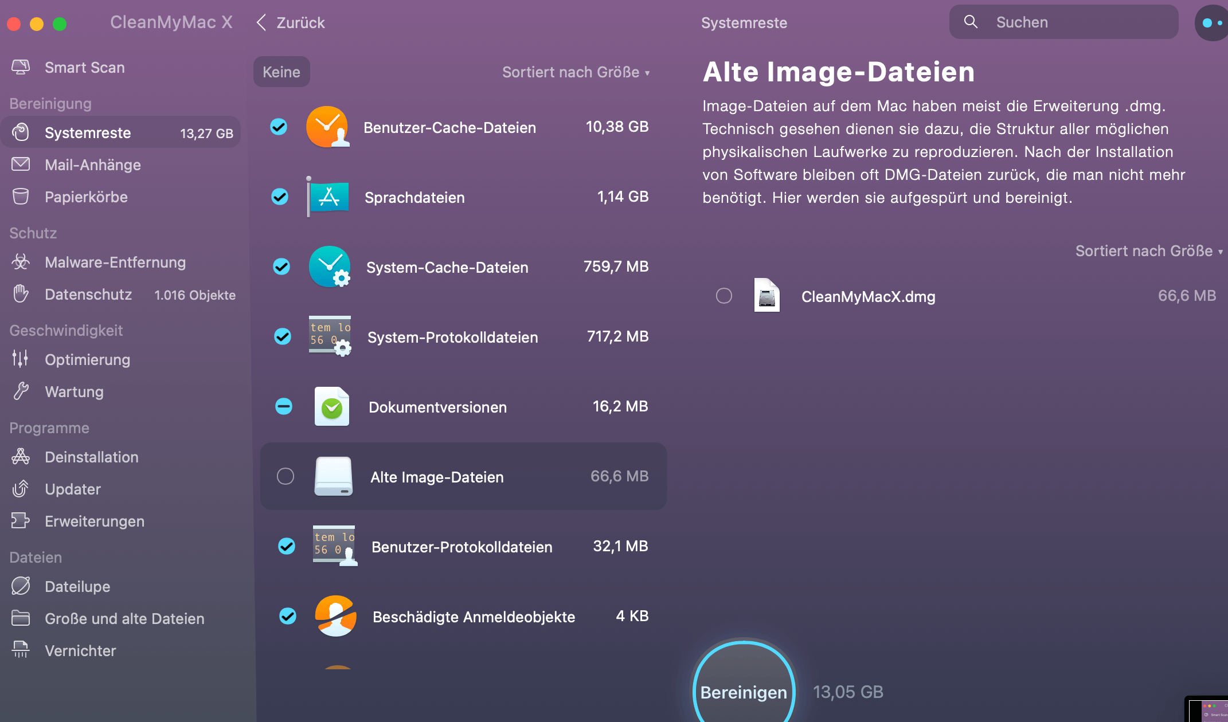The width and height of the screenshot is (1228, 722).
Task: Uncheck System-Protokolldateien checkbox
Action: 283,336
